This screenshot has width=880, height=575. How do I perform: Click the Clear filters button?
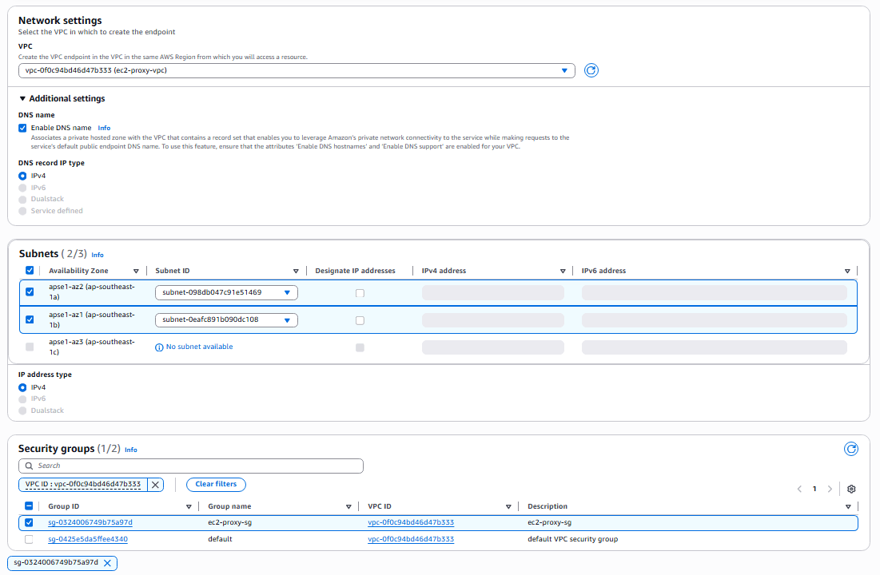[216, 484]
